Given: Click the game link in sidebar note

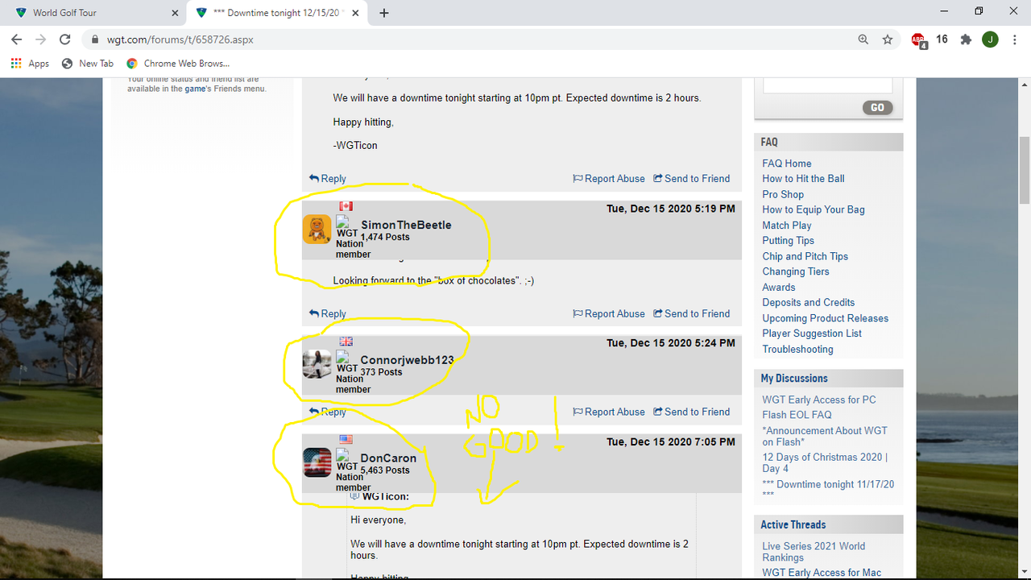Looking at the screenshot, I should (x=195, y=89).
